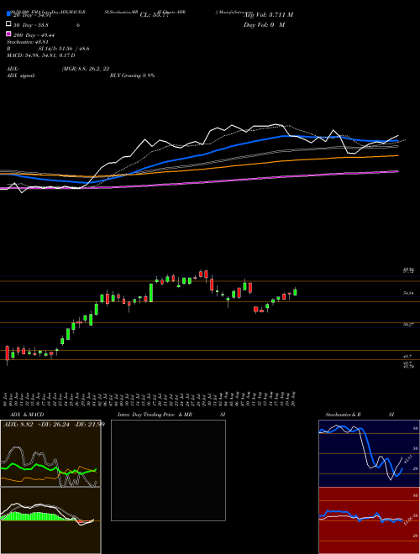Click the first red candlestick on the left
This screenshot has height=554, width=420.
7,354
